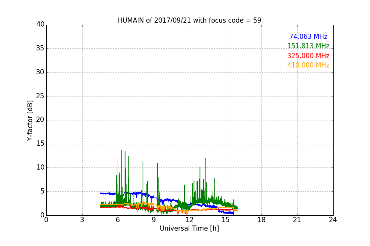
Task: Click the x-axis tick label '12'
Action: tap(189, 220)
